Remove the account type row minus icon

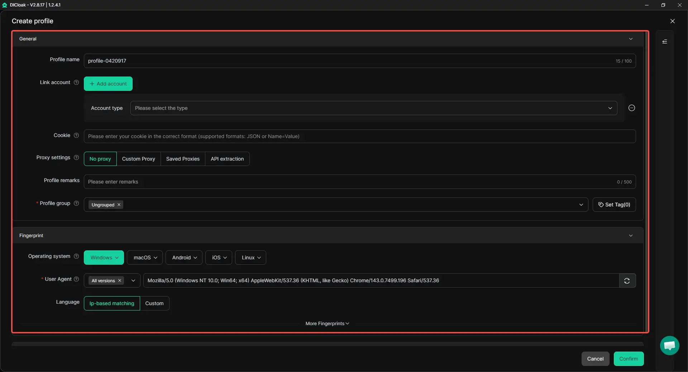coord(631,108)
